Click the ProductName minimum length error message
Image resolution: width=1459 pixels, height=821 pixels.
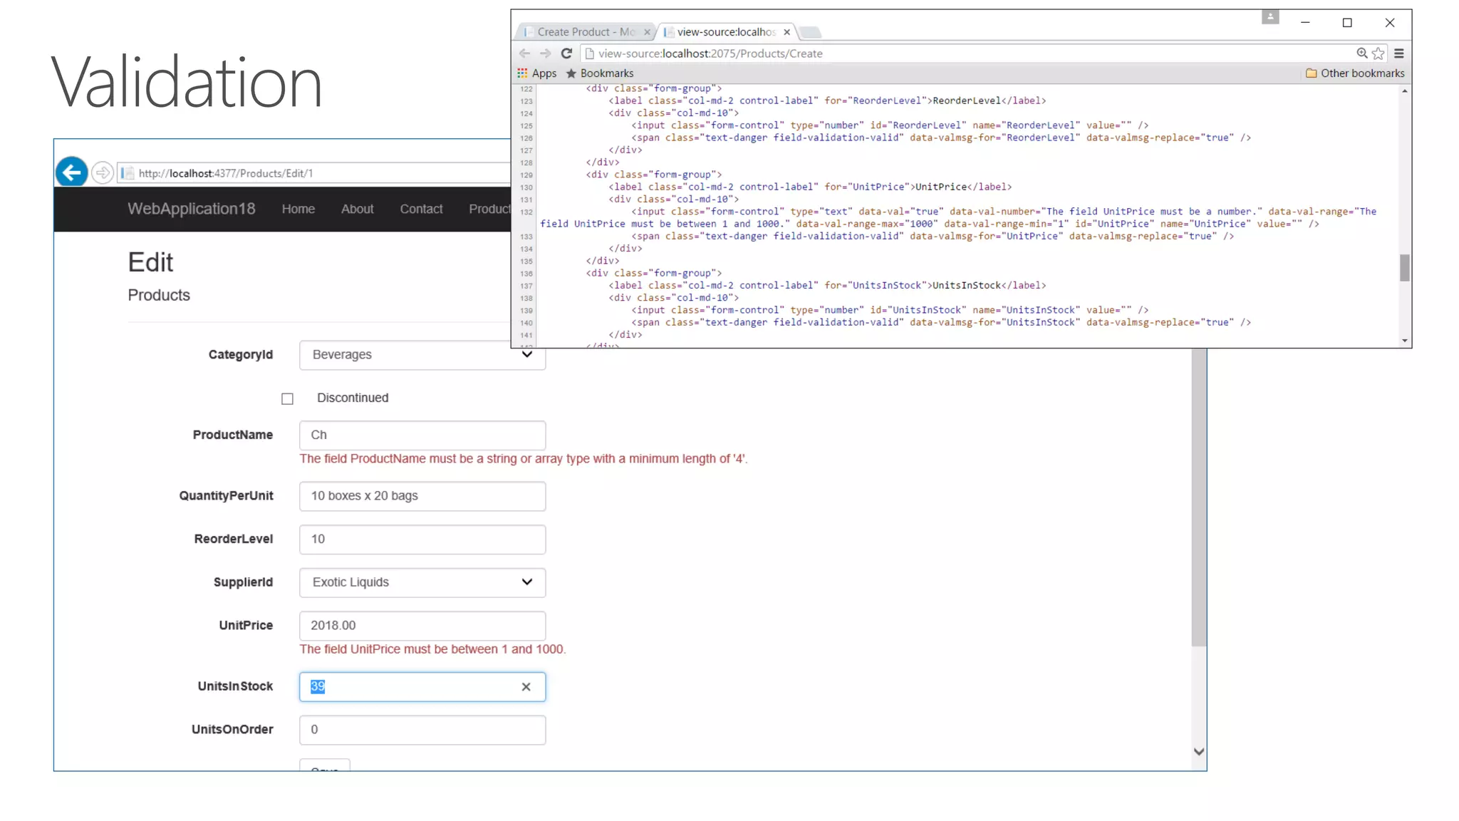point(524,459)
